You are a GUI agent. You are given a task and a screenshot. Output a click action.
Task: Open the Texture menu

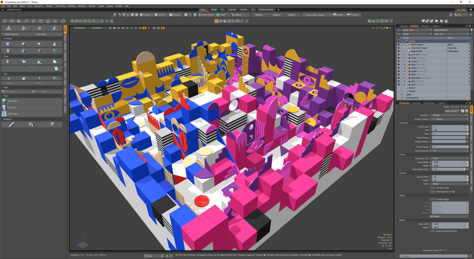pyautogui.click(x=49, y=6)
